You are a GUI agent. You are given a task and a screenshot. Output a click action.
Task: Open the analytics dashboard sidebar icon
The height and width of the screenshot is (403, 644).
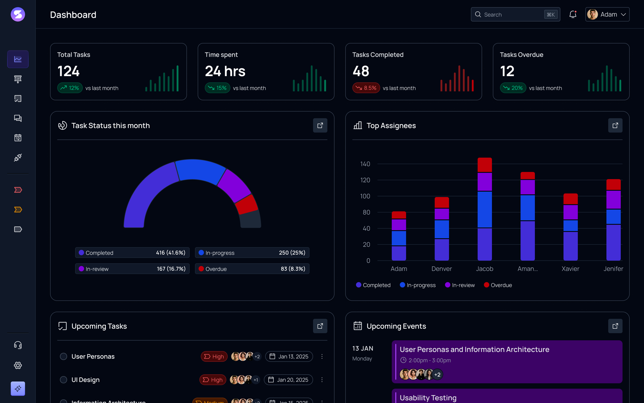point(18,59)
